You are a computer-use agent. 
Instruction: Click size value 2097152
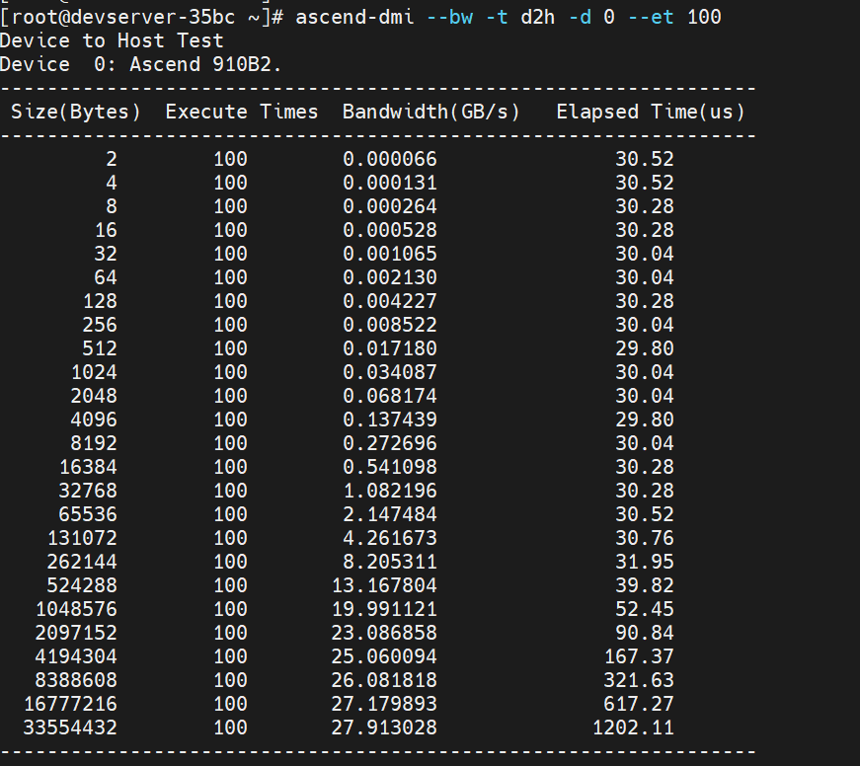[x=76, y=633]
